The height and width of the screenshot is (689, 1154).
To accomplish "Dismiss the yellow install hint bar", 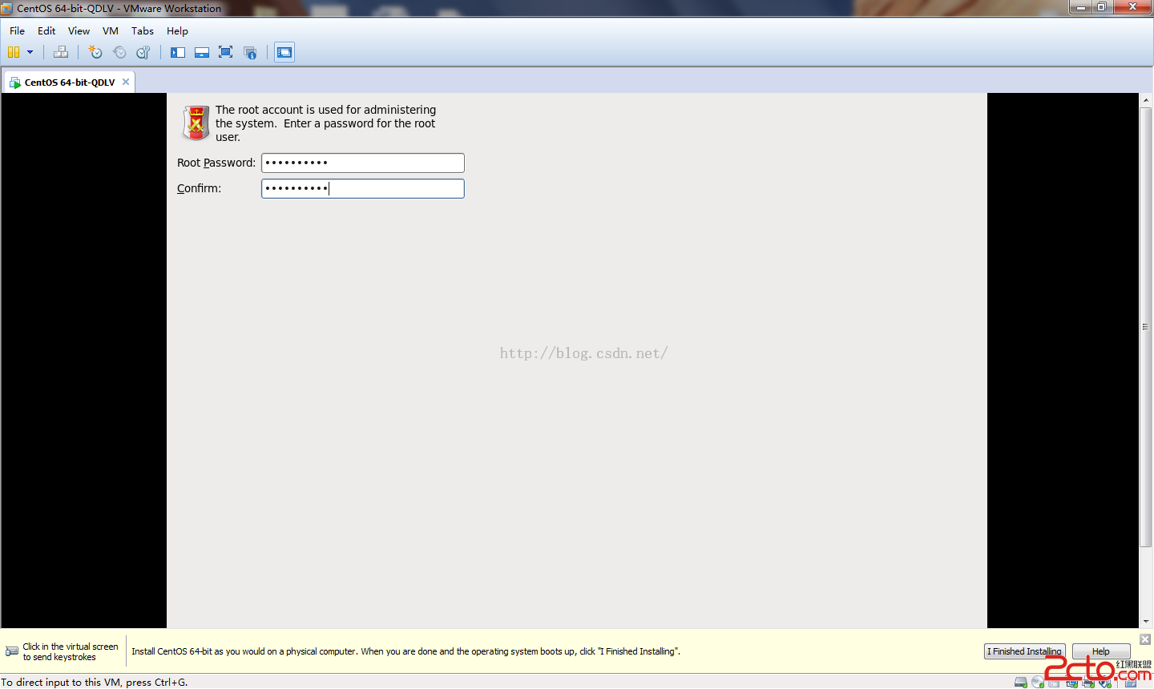I will (x=1145, y=639).
